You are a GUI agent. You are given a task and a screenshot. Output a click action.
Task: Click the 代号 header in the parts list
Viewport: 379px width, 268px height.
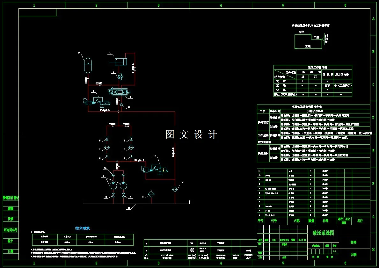coord(273,221)
